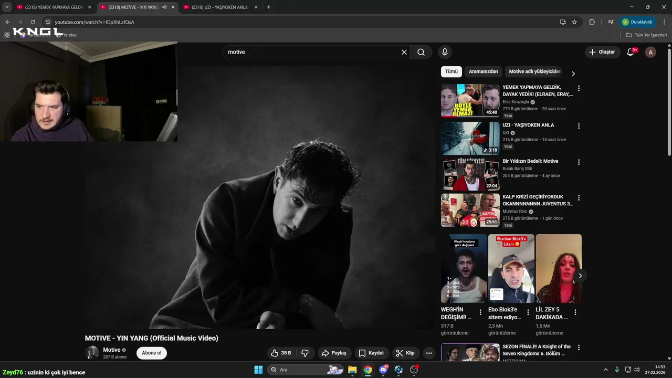Like the video with thumbs up

(x=281, y=353)
